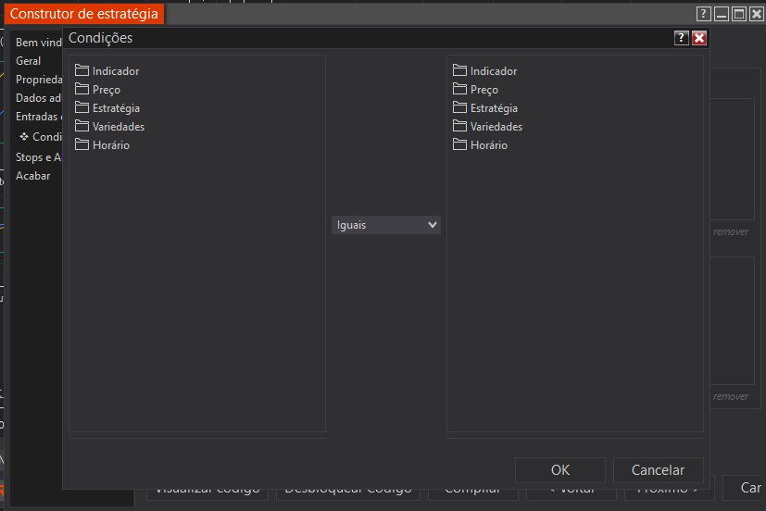Open the Estratégia folder in left pane
766x511 pixels.
(x=107, y=108)
